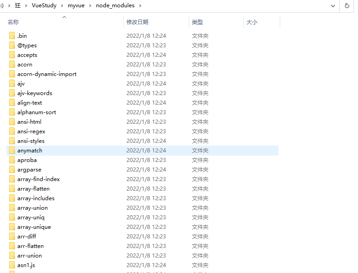Sort by the 大小 column header
Viewport: 358px width, 273px height.
point(252,22)
